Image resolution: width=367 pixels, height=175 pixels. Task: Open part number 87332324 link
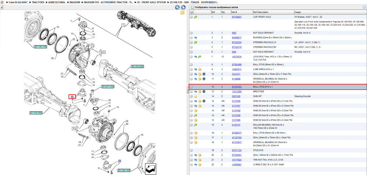point(236,42)
